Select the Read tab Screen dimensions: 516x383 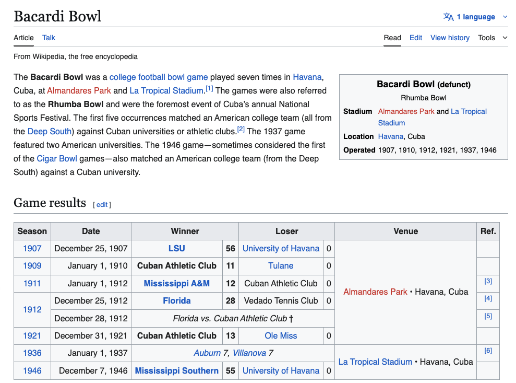click(392, 38)
